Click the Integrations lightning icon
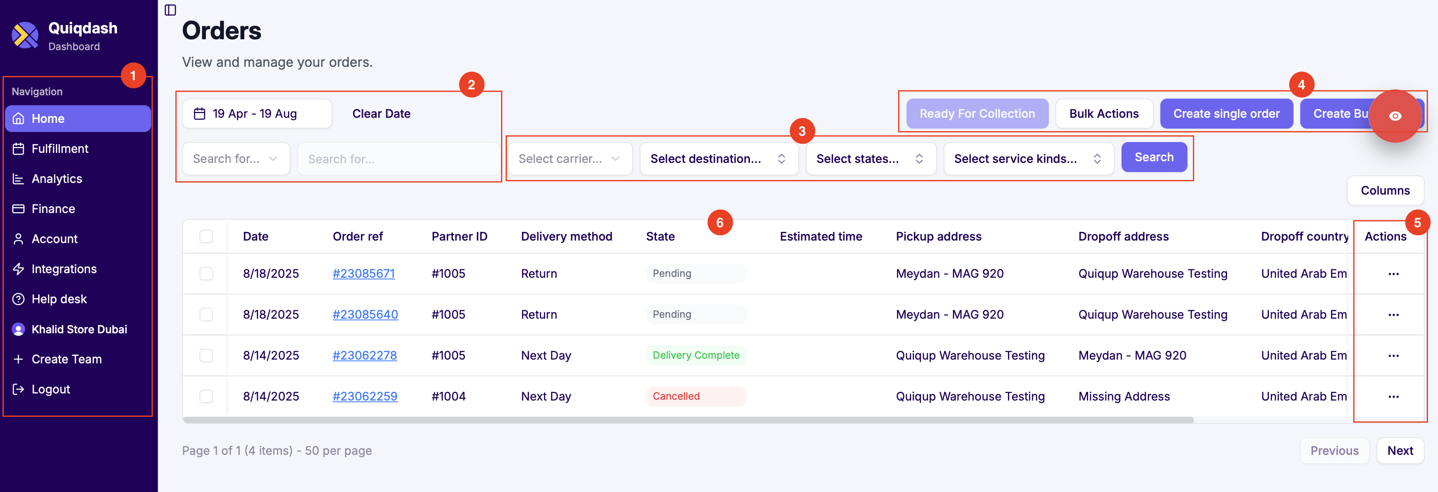 (x=18, y=269)
